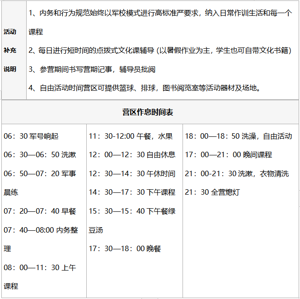Select the 07：20—07：40 早餐 entry

40,211
